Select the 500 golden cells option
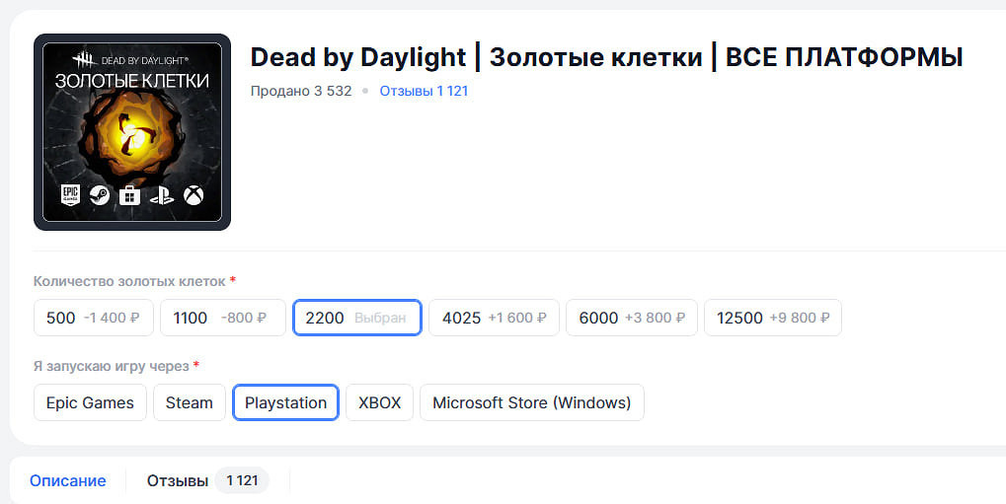The height and width of the screenshot is (504, 1006). coord(94,318)
